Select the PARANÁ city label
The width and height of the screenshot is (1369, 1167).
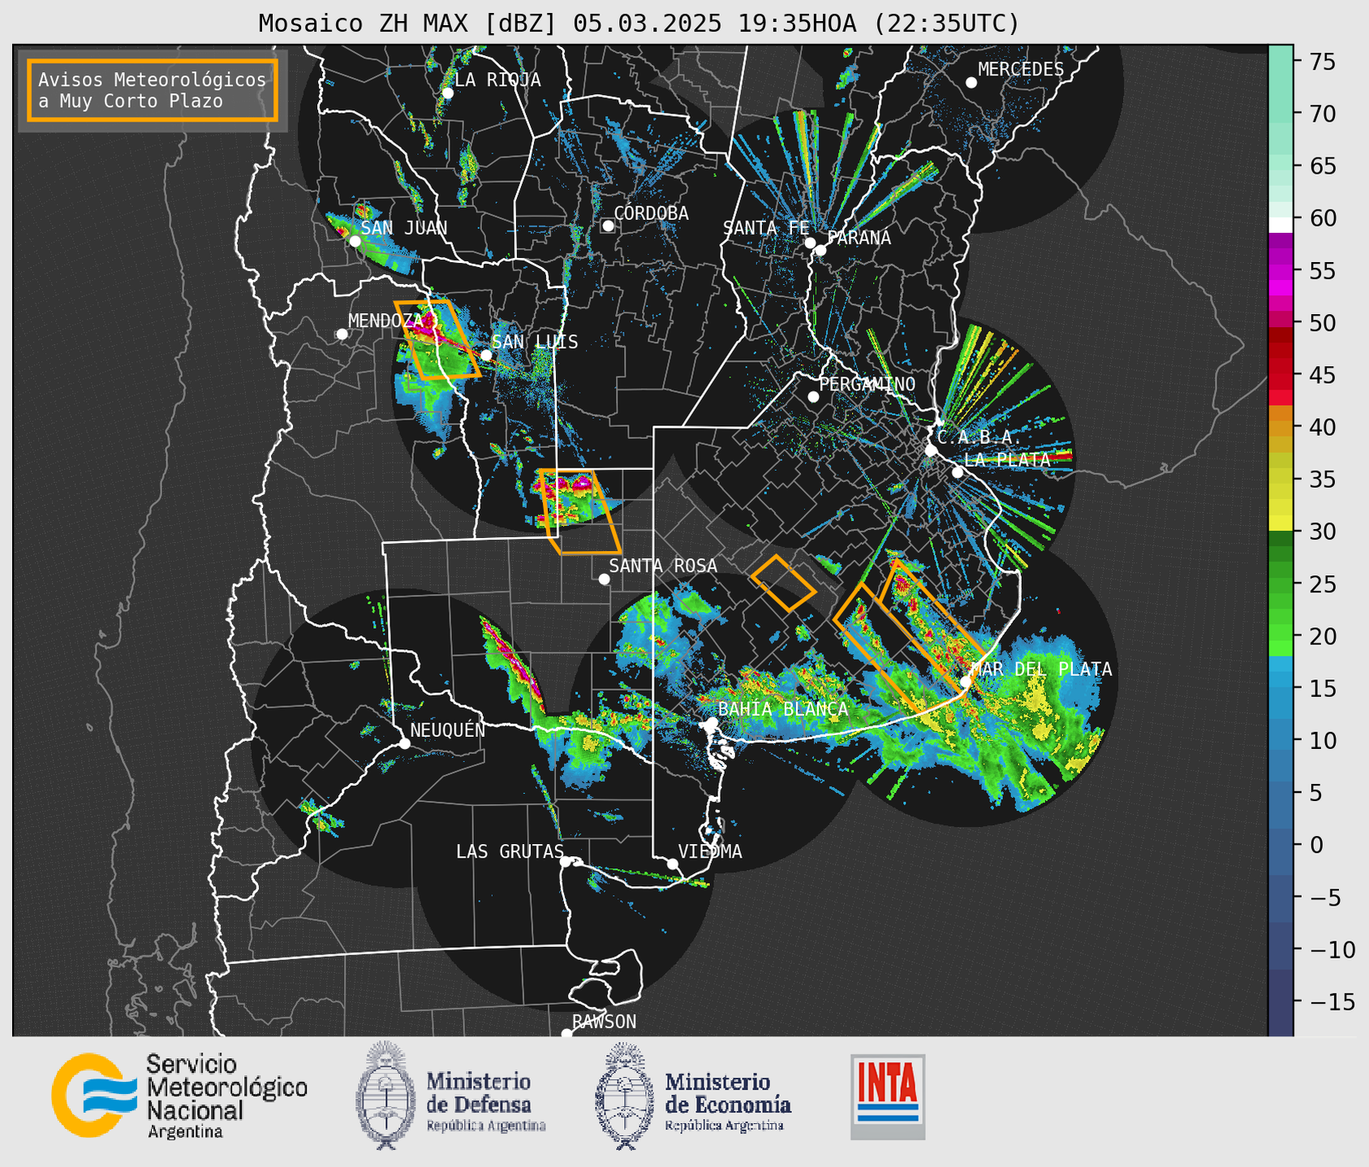pos(859,238)
